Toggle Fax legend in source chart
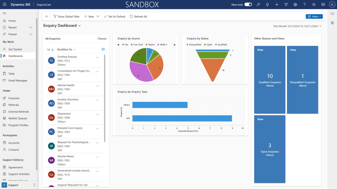 click(x=125, y=45)
